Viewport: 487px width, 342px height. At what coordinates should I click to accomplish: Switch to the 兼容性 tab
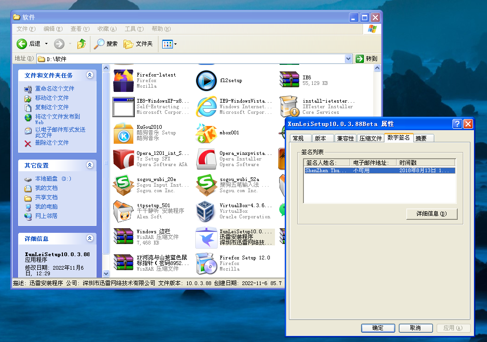pos(345,138)
